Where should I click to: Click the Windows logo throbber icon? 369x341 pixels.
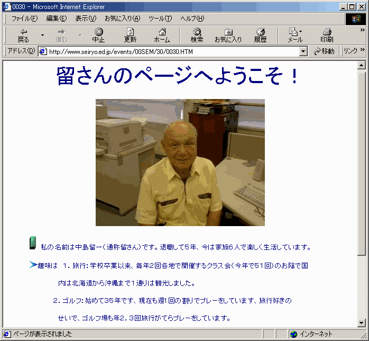click(x=356, y=19)
